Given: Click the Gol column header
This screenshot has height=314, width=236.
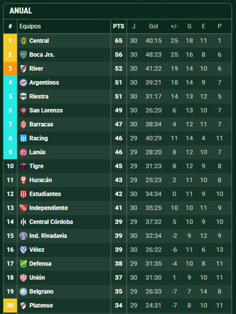Looking at the screenshot, I should (x=154, y=26).
